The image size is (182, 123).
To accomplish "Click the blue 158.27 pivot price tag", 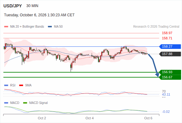I will coord(170,46).
